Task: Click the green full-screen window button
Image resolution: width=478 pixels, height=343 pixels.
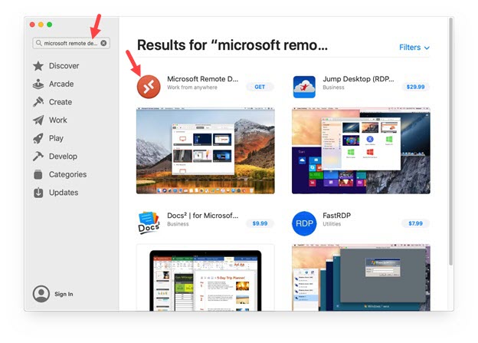Action: pyautogui.click(x=49, y=25)
